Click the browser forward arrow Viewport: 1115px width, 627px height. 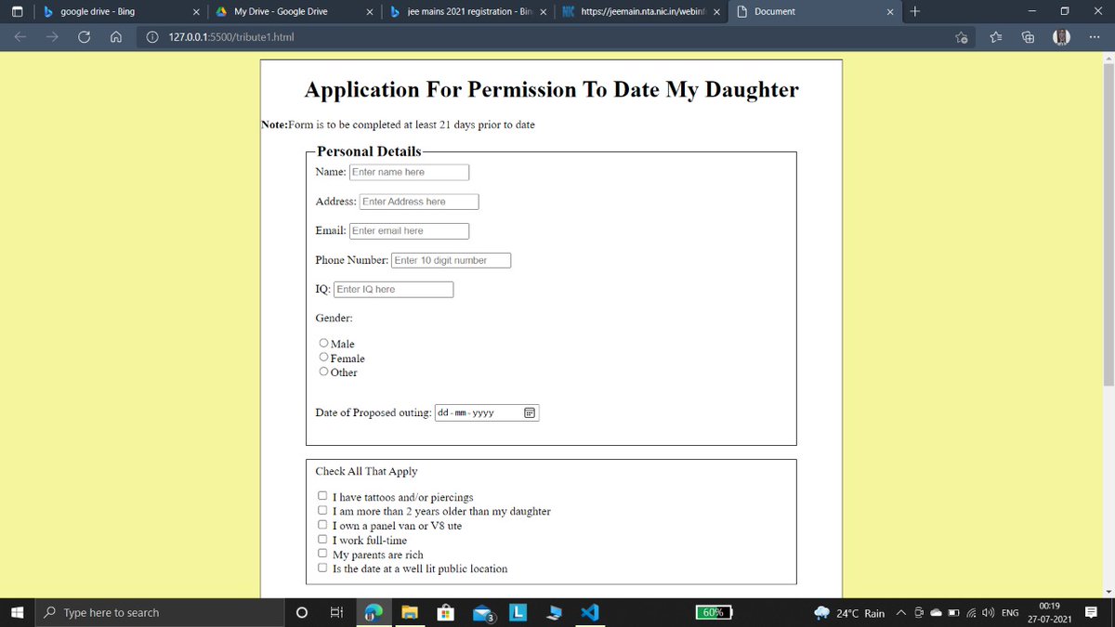tap(52, 38)
